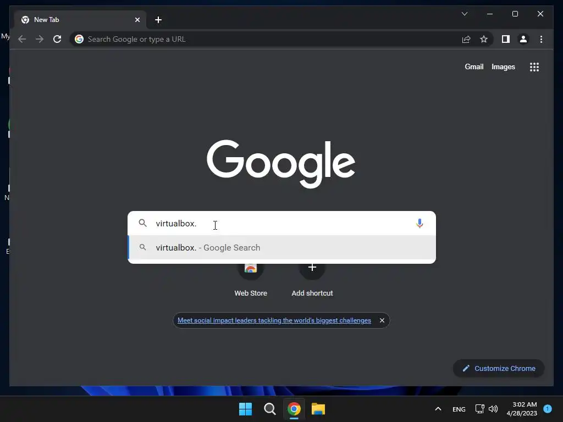The image size is (563, 422).
Task: Click the ENG language indicator
Action: click(x=459, y=409)
